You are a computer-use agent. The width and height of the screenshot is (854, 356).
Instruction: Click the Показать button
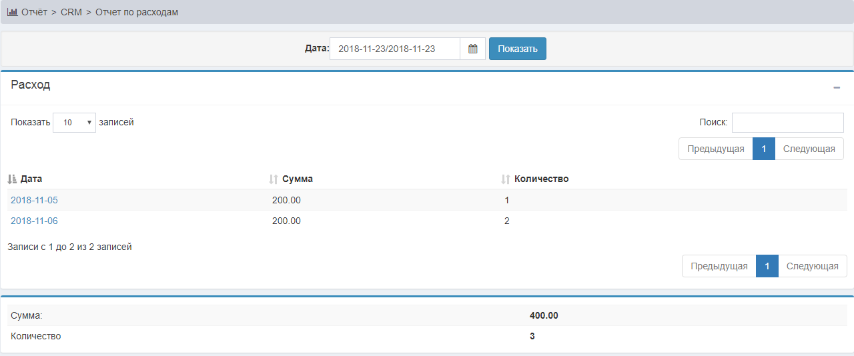[517, 49]
